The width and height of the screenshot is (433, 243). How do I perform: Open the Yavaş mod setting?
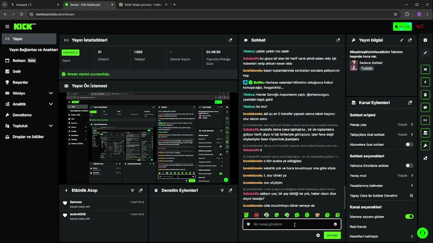click(x=382, y=175)
